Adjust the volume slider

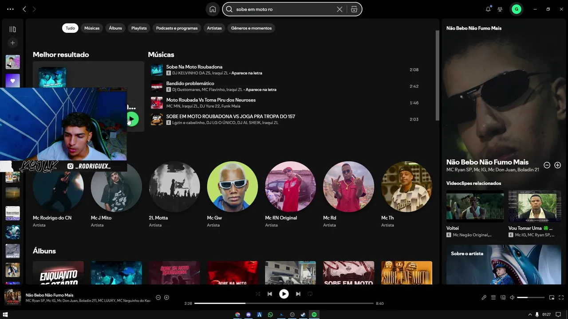(x=531, y=297)
